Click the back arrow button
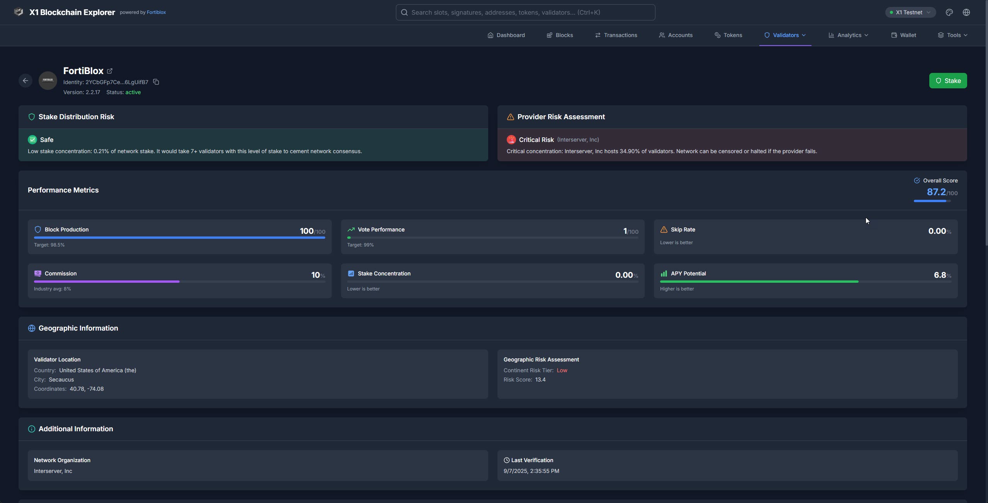Screen dimensions: 988x503 point(25,81)
